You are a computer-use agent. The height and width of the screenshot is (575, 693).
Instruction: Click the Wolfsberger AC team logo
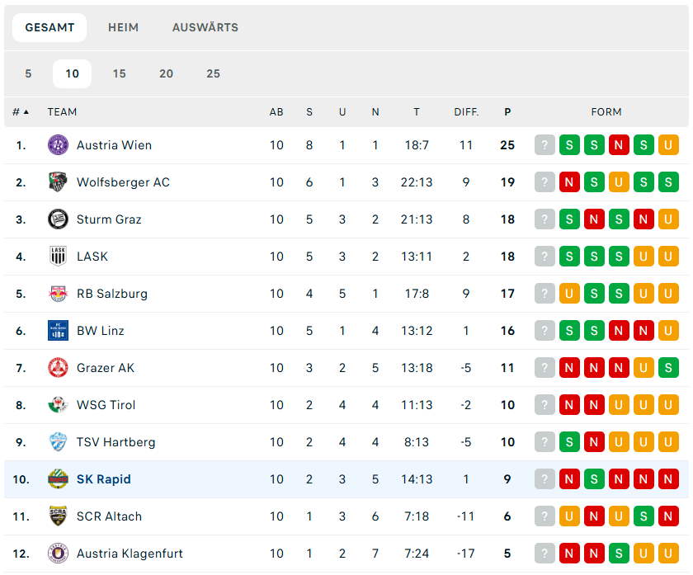(58, 182)
